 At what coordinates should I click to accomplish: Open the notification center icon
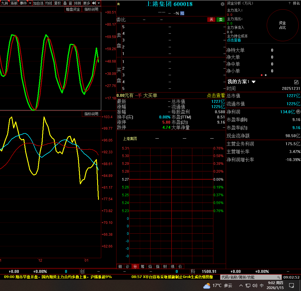point(291,286)
